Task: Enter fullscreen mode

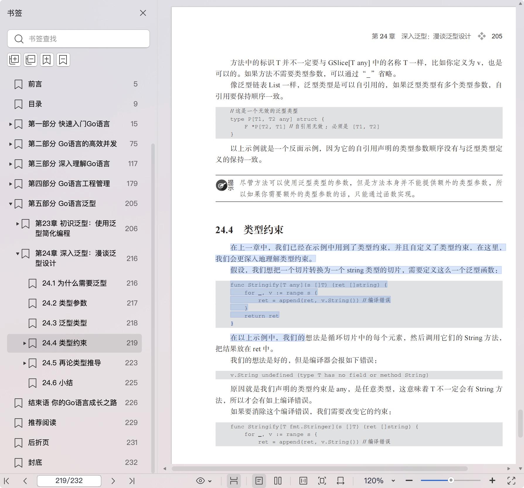Action: 511,481
